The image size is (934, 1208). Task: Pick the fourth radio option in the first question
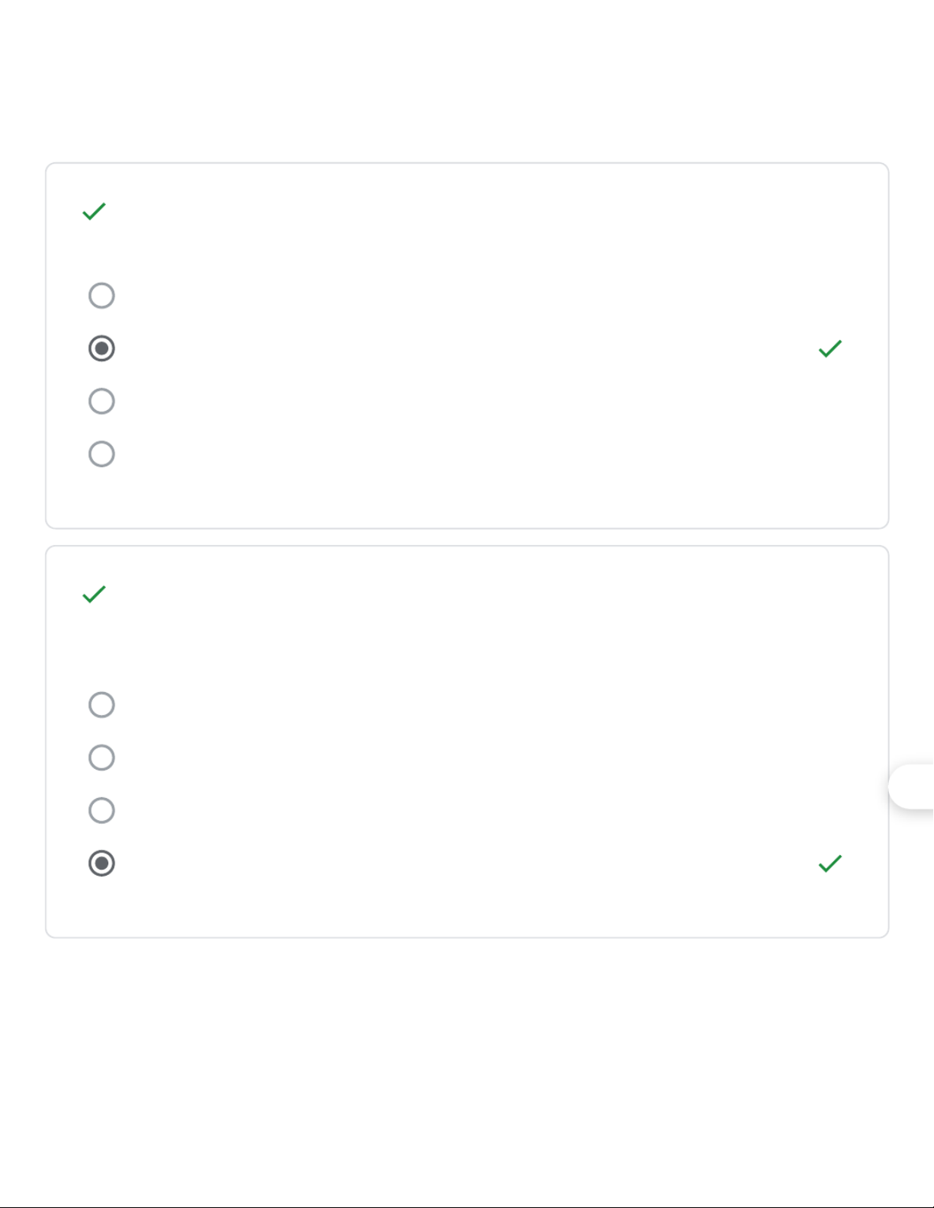(x=101, y=454)
